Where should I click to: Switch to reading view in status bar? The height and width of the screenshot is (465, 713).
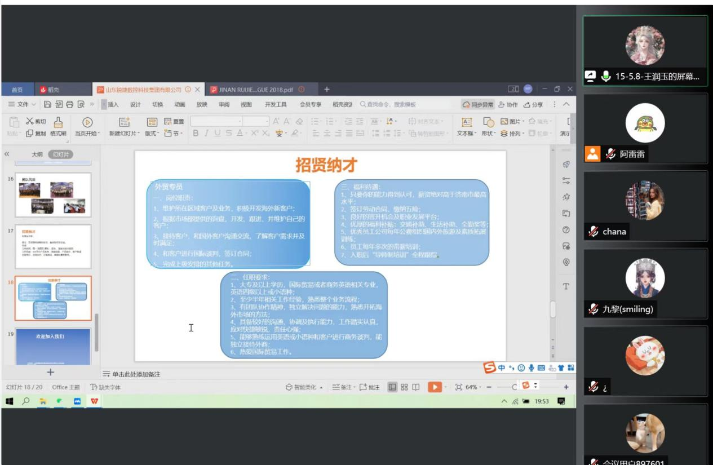click(x=416, y=387)
